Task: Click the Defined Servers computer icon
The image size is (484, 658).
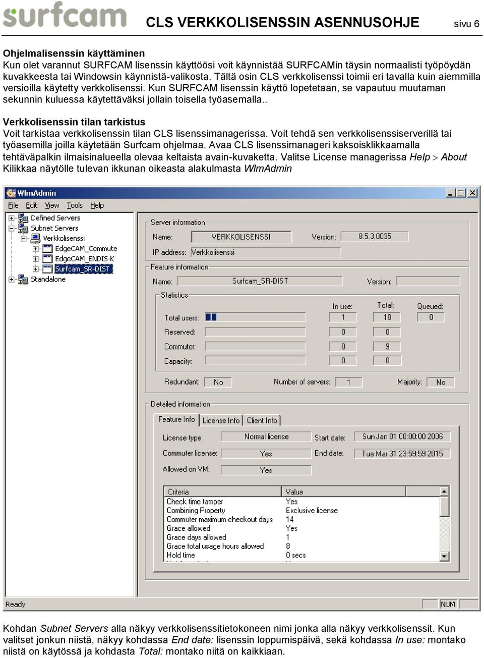Action: click(x=23, y=218)
